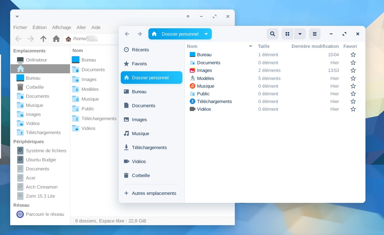
Task: Open the Fichier menu
Action: pyautogui.click(x=20, y=27)
